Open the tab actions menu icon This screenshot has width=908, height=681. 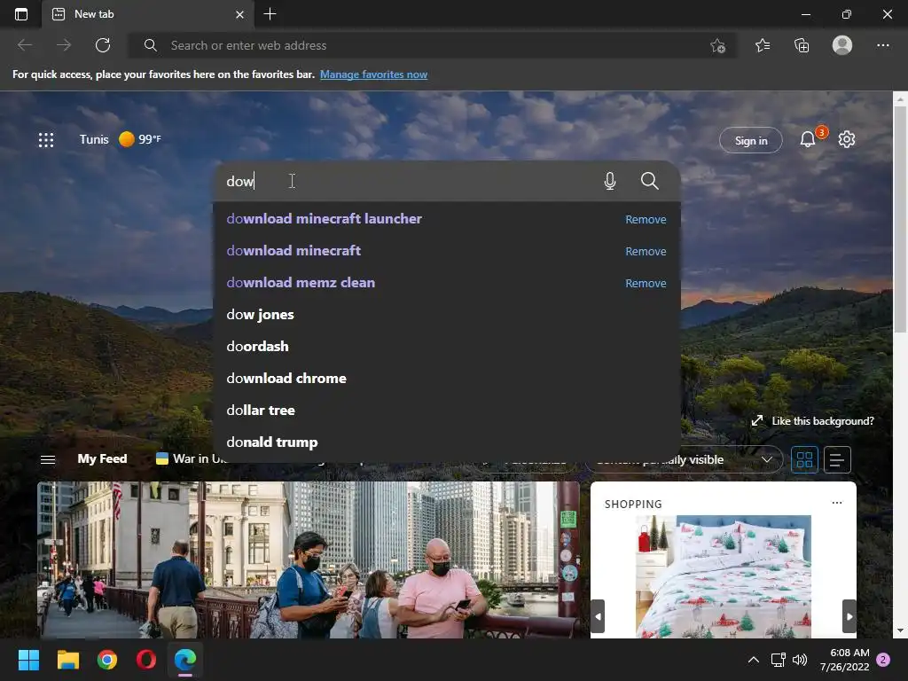click(21, 14)
